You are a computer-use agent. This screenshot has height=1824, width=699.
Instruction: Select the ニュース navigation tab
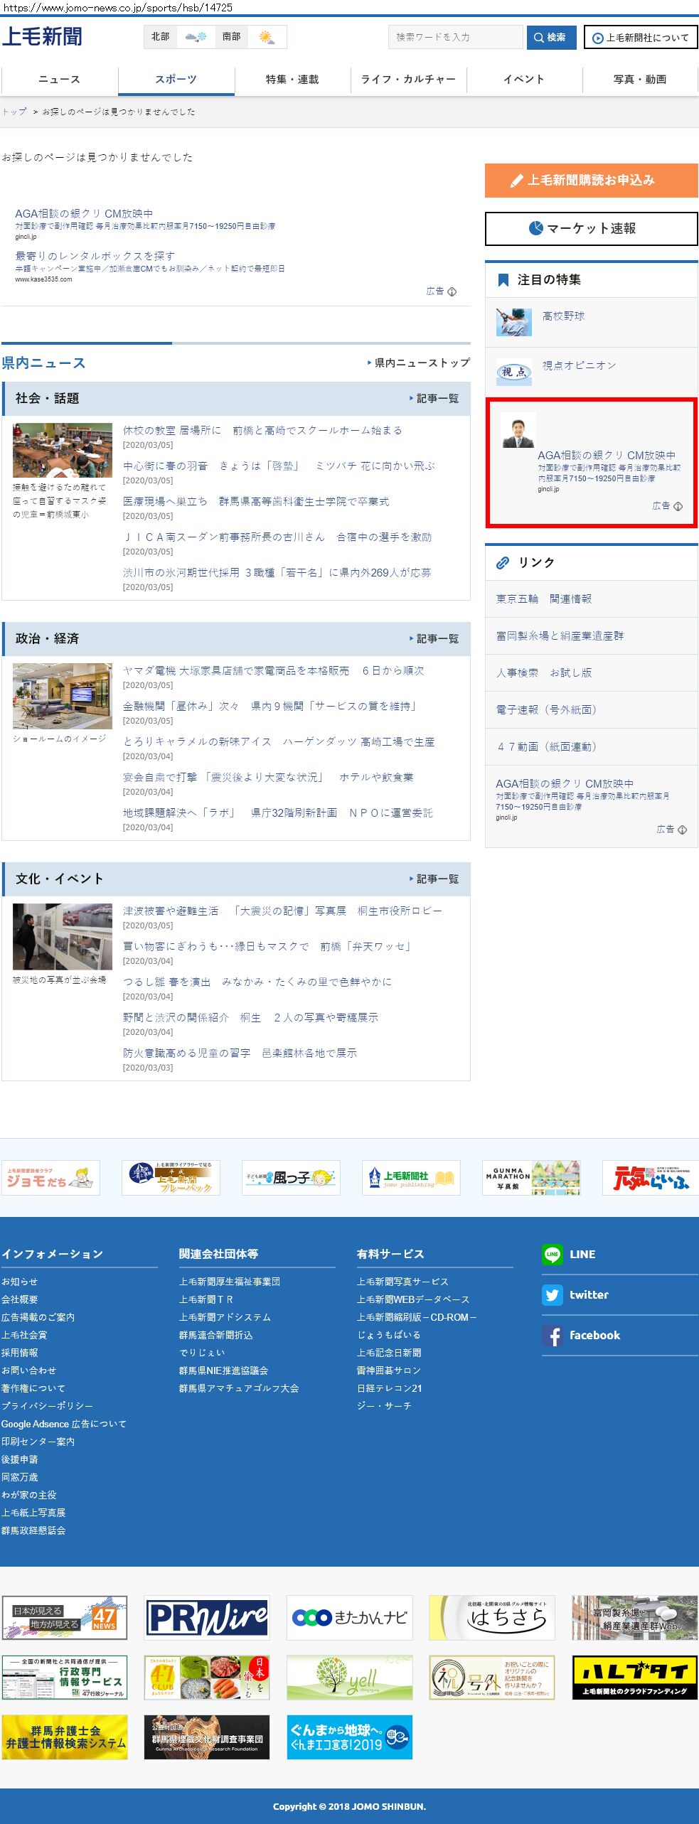[x=59, y=79]
